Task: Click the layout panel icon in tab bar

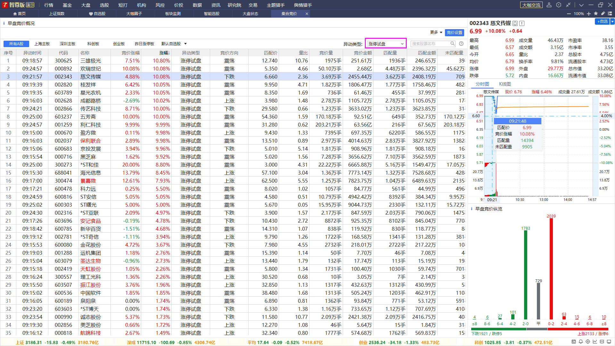Action: pyautogui.click(x=610, y=13)
